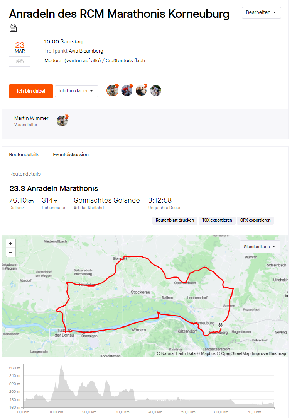Viewport: 292px width, 418px height.
Task: Click the checkered finish flag marker on map
Action: [x=221, y=325]
